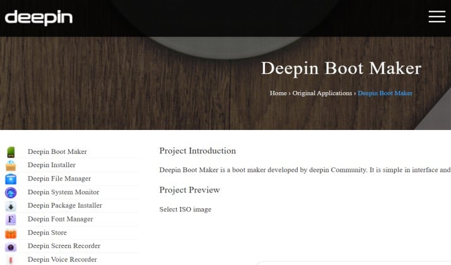Open the Deepin Boot Maker sidebar link

click(x=57, y=151)
